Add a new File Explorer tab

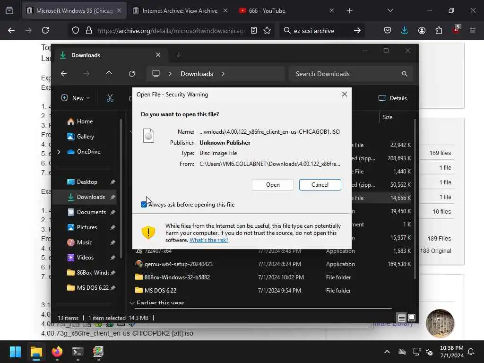pyautogui.click(x=179, y=55)
